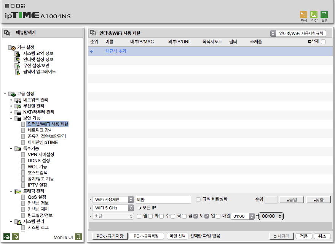The image size is (335, 244).
Task: Open the 인터넷/WiFi 사용제한규칙 dropdown
Action: tap(298, 33)
